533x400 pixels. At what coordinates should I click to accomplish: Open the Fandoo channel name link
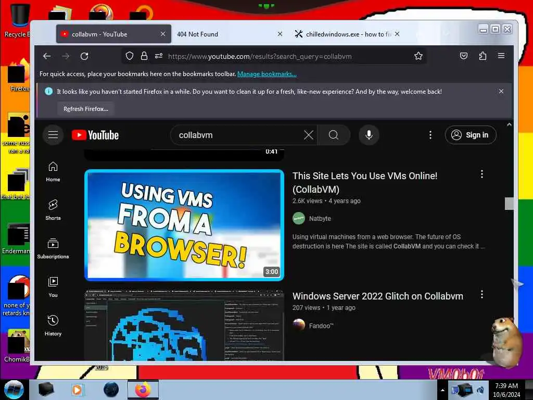(x=321, y=326)
